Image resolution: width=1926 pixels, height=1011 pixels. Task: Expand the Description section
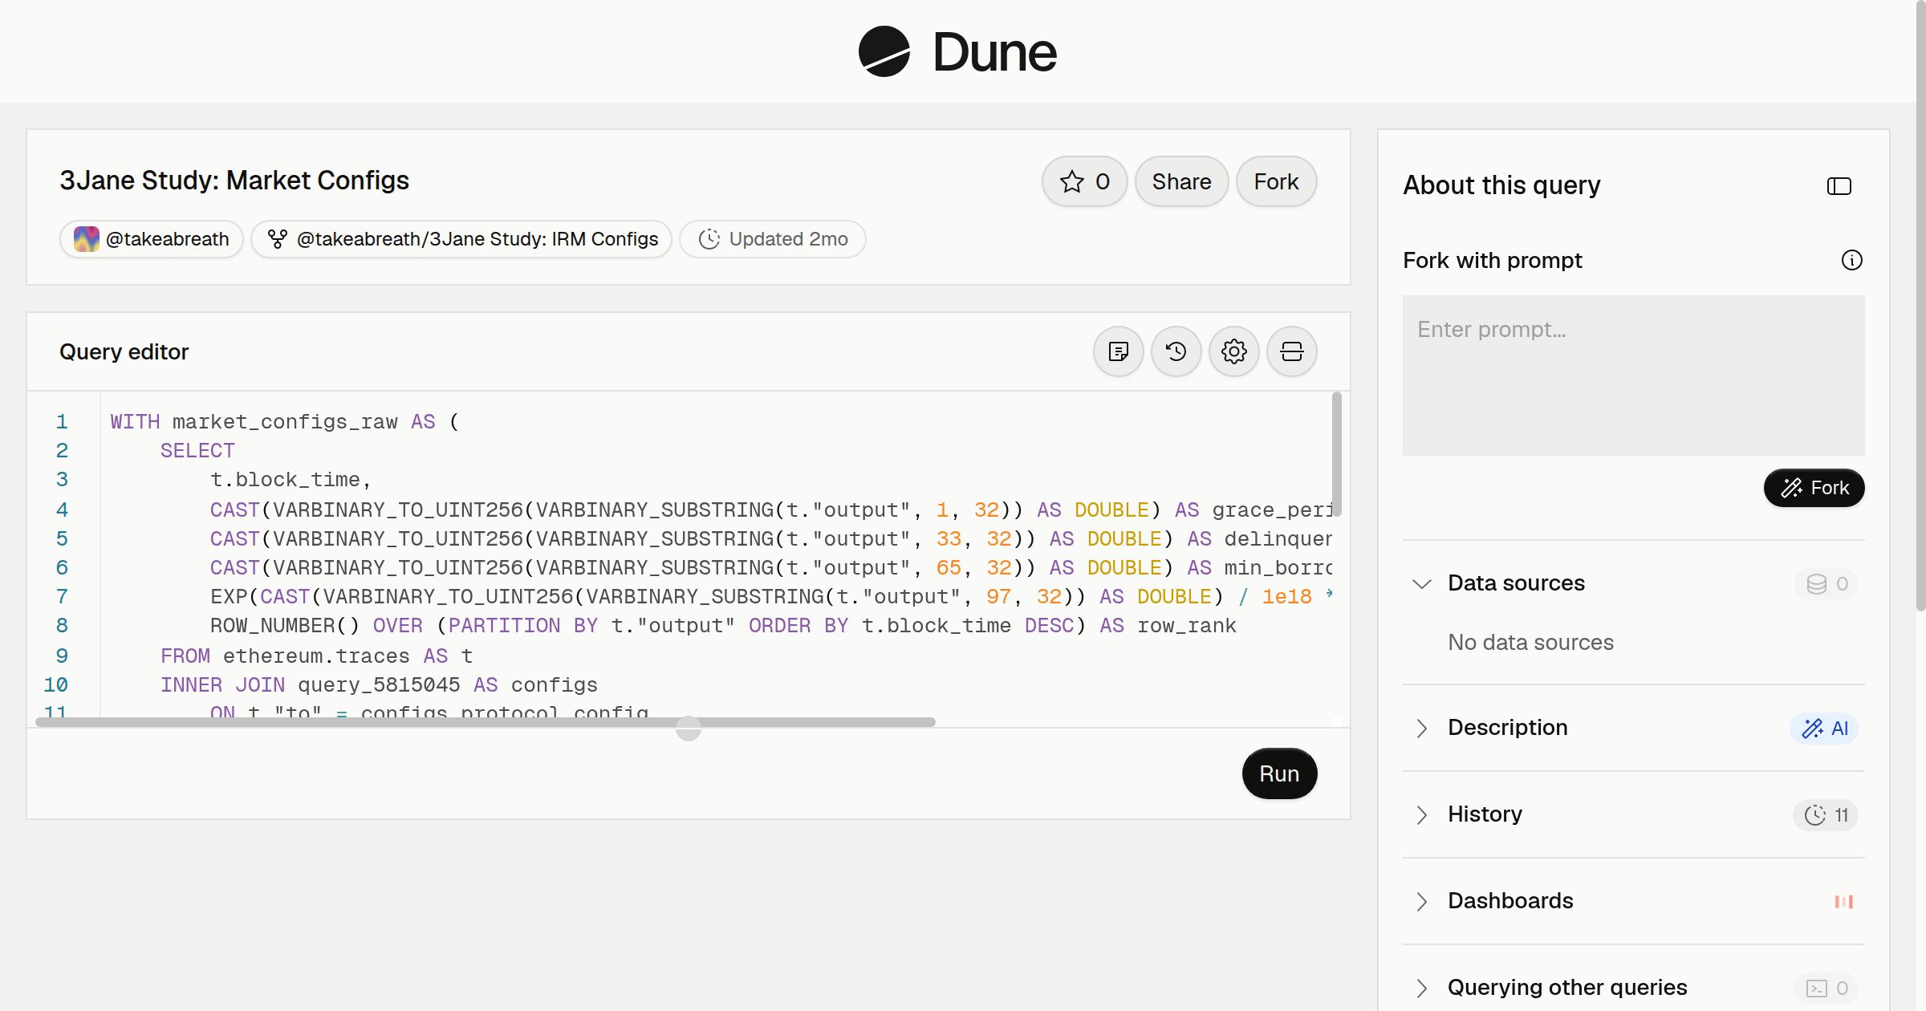click(x=1421, y=728)
